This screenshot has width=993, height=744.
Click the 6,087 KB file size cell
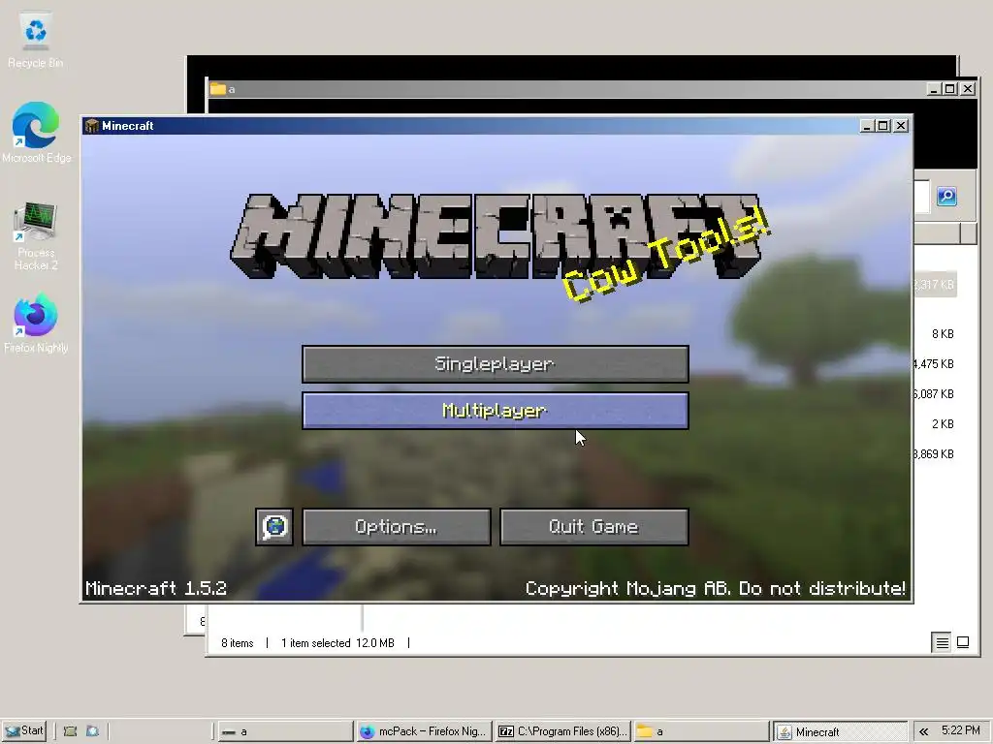point(934,394)
